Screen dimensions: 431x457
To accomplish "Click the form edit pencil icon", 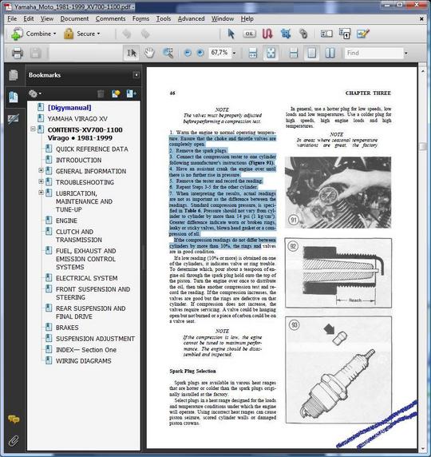I will [363, 34].
